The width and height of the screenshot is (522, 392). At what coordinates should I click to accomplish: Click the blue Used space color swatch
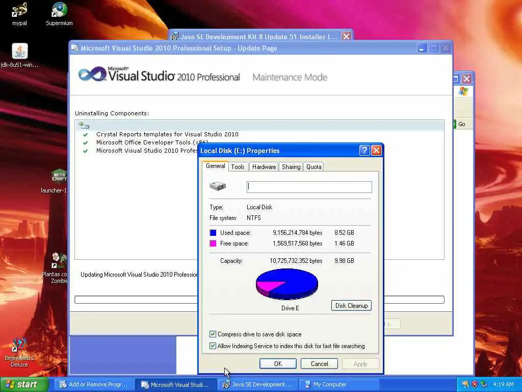(213, 233)
